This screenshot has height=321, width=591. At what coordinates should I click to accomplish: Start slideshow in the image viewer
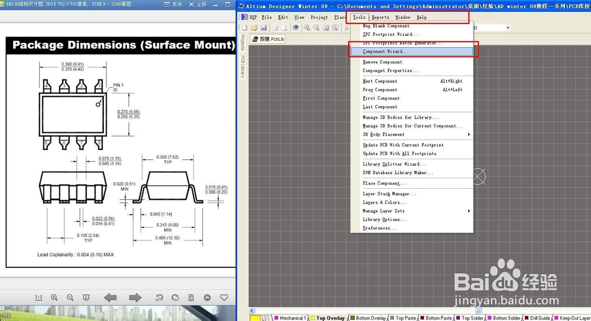tap(86, 297)
